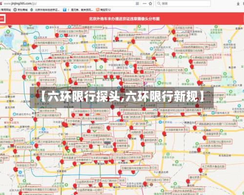Select the 玉蜓桥北 camera label
244x195 pixels.
(x=122, y=140)
